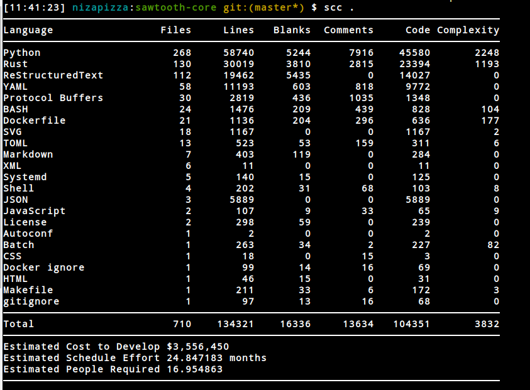Click the Files column header
This screenshot has width=530, height=390.
click(x=176, y=30)
